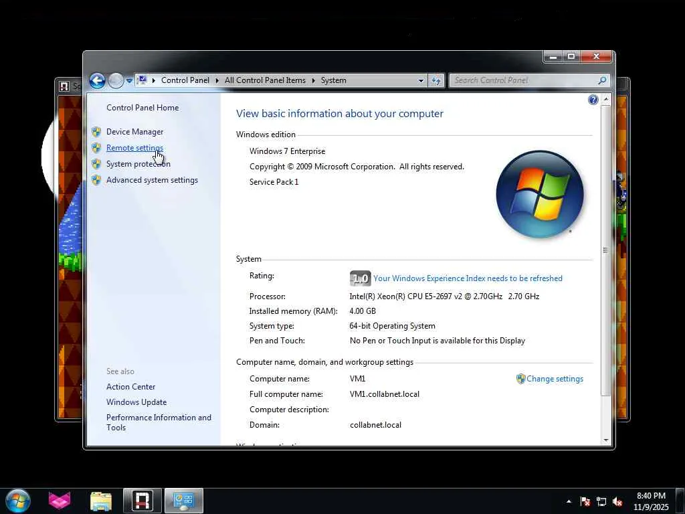The image size is (685, 514).
Task: Open the pink cat app on taskbar
Action: [x=60, y=501]
